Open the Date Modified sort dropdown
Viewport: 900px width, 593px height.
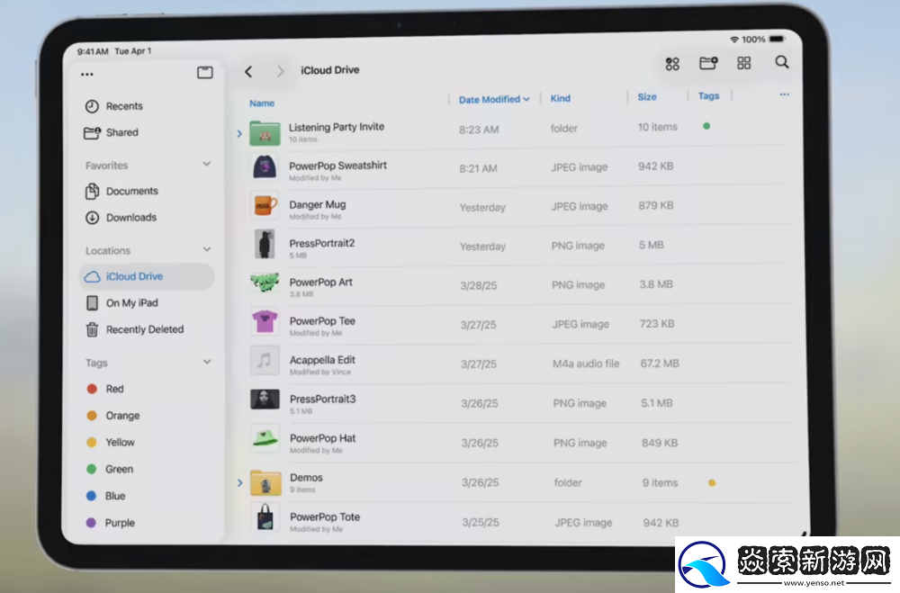[493, 100]
